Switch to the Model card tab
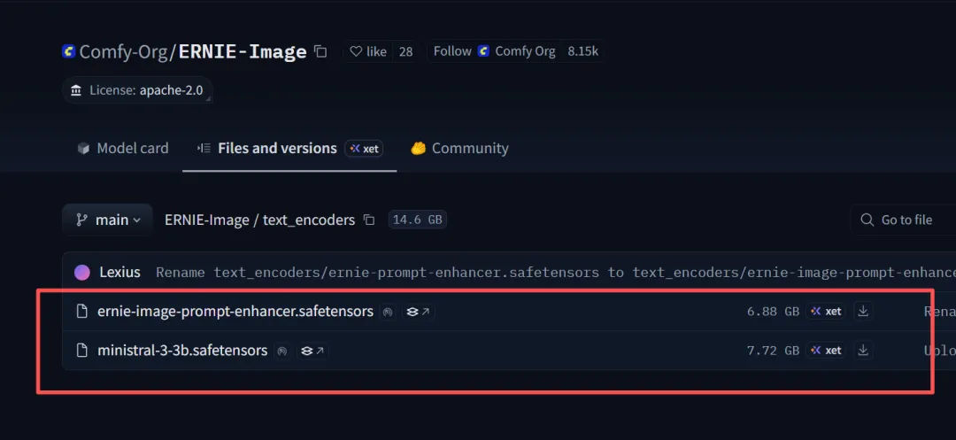The height and width of the screenshot is (440, 956). 122,148
